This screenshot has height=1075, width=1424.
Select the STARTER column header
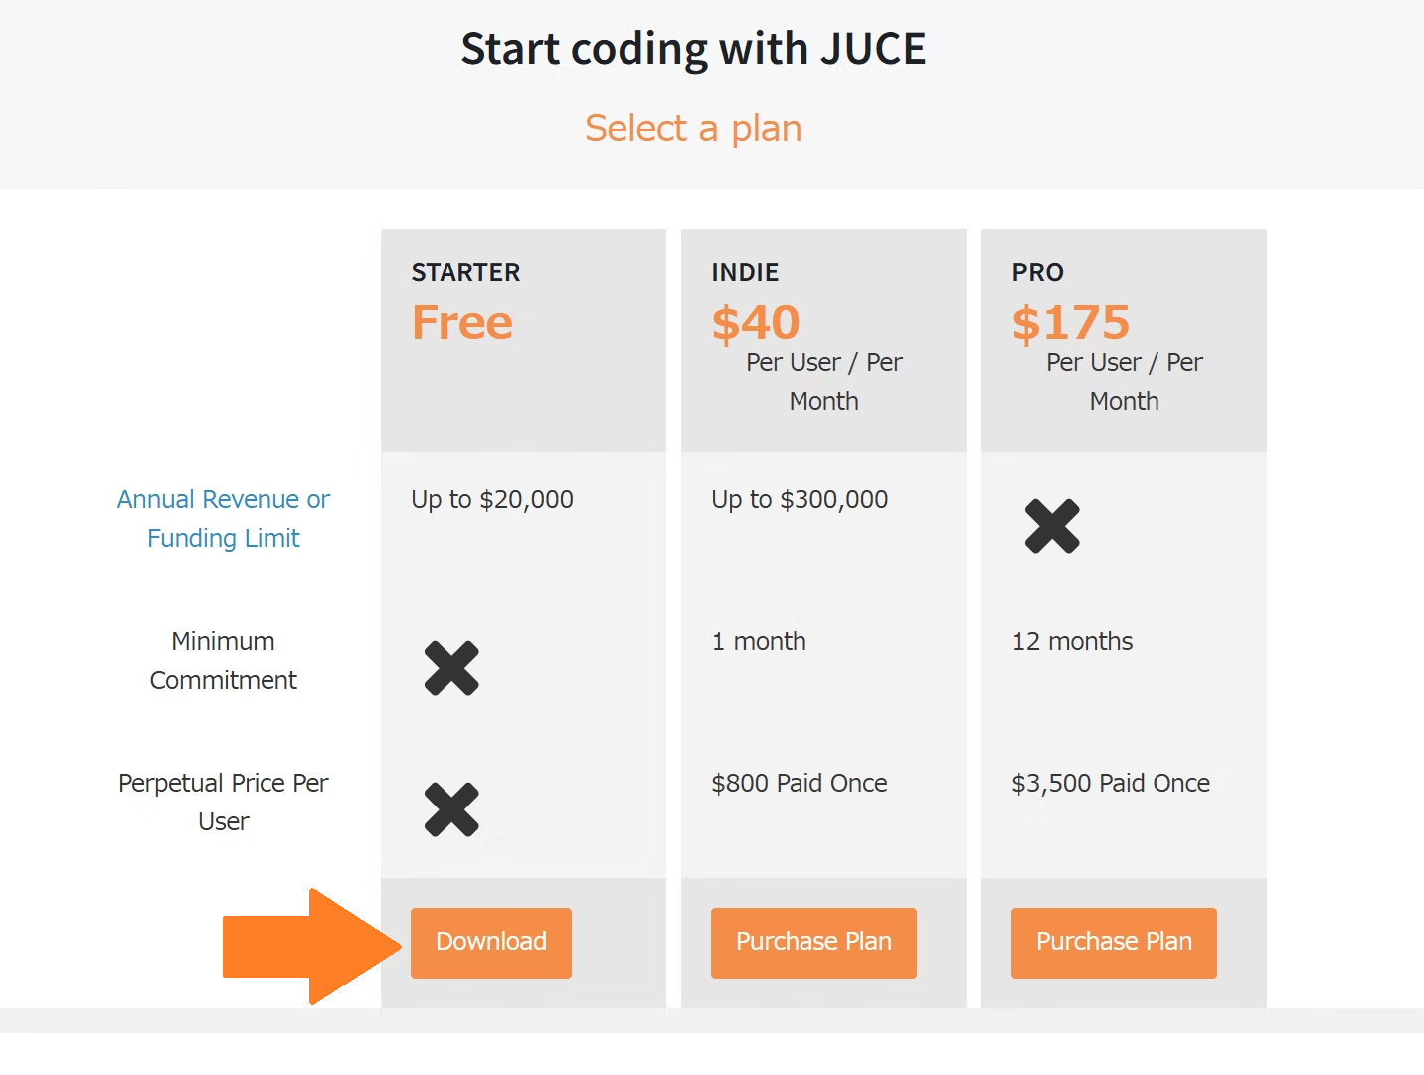pos(465,271)
